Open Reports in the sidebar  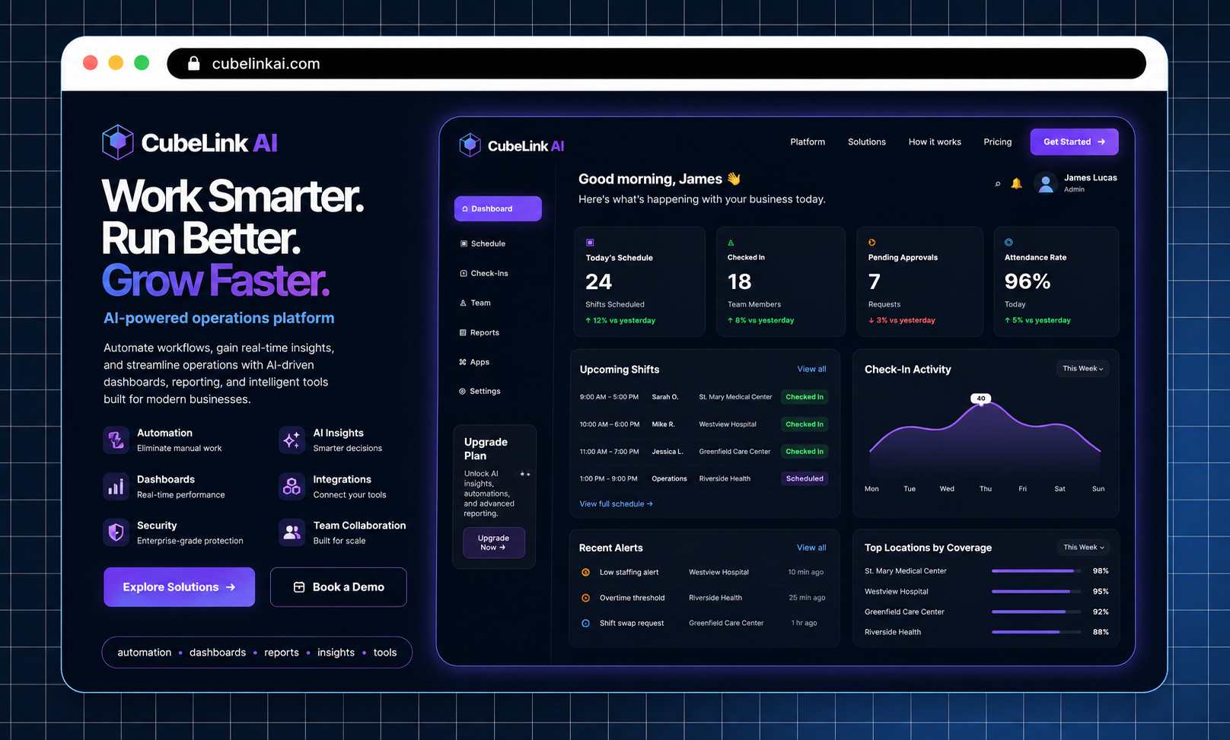pyautogui.click(x=480, y=332)
